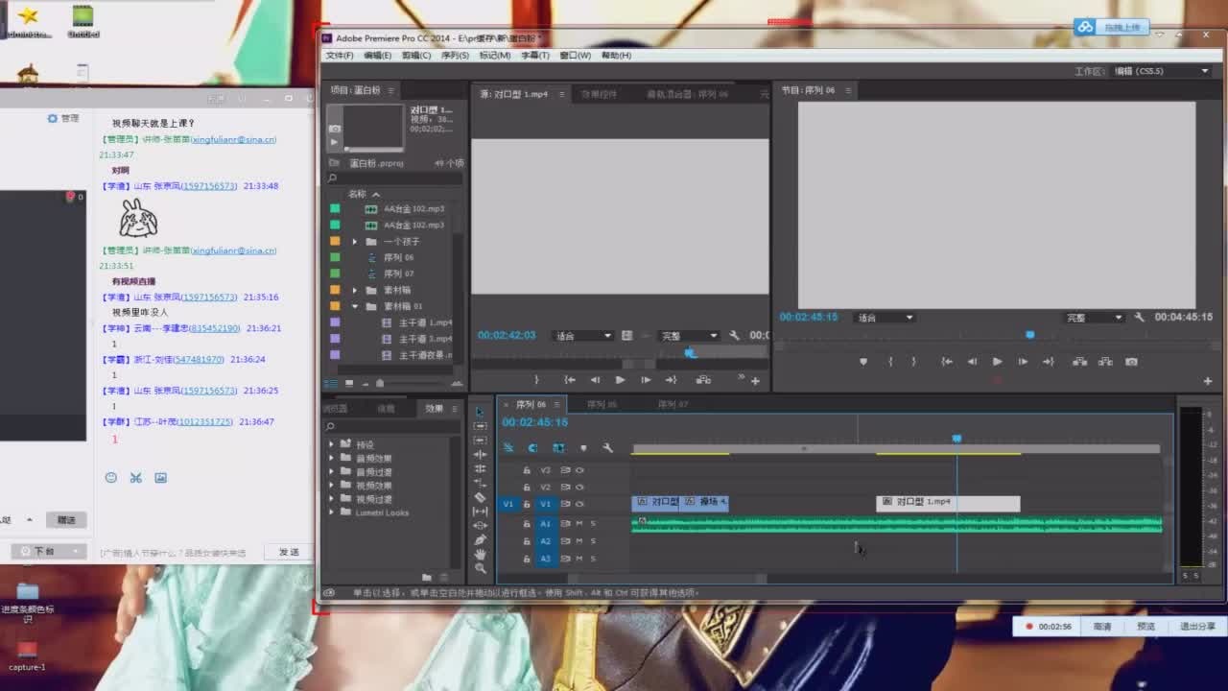Go to In point in Program monitor
The width and height of the screenshot is (1228, 691).
point(947,362)
